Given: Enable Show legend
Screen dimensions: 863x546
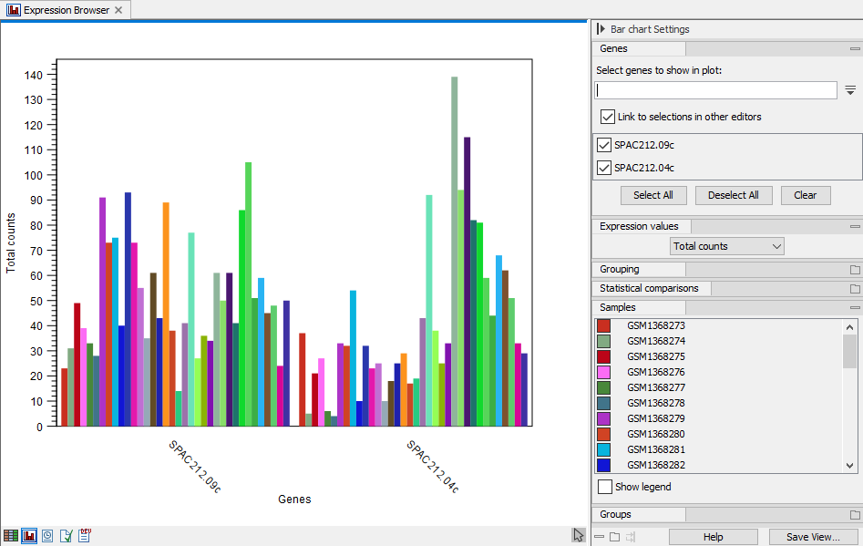Looking at the screenshot, I should [604, 486].
